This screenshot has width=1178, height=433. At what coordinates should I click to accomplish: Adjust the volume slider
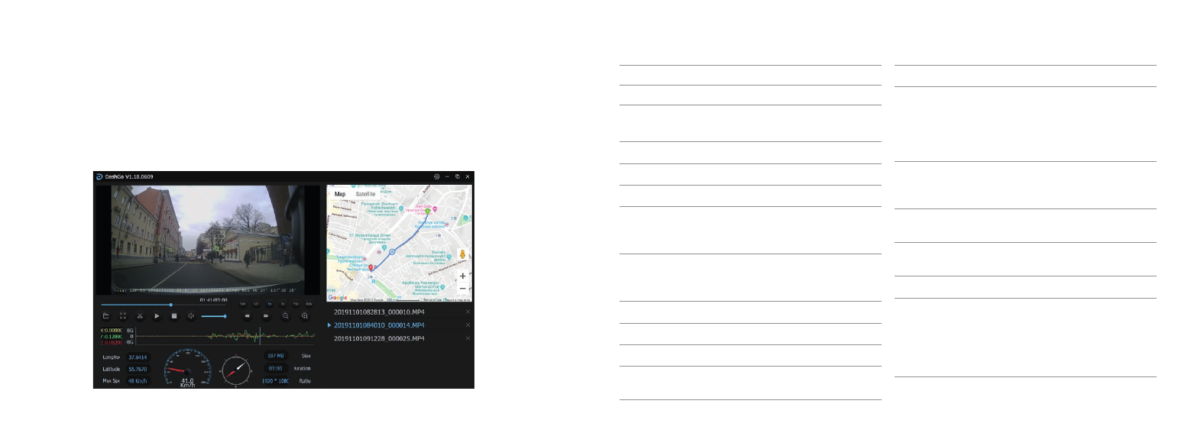(x=214, y=316)
